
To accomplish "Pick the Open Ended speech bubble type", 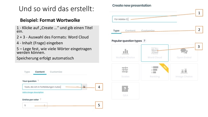I will [184, 53].
